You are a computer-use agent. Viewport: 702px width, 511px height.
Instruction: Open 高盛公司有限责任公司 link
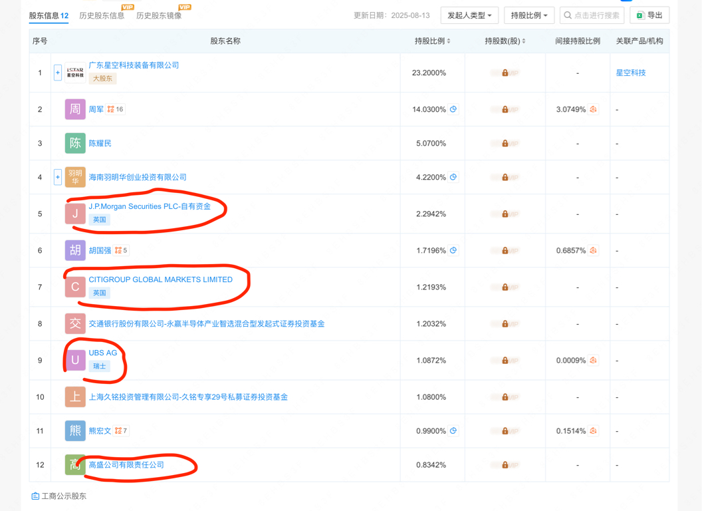126,465
